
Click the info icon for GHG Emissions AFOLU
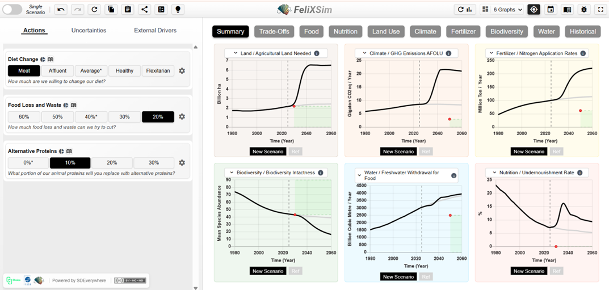(448, 53)
